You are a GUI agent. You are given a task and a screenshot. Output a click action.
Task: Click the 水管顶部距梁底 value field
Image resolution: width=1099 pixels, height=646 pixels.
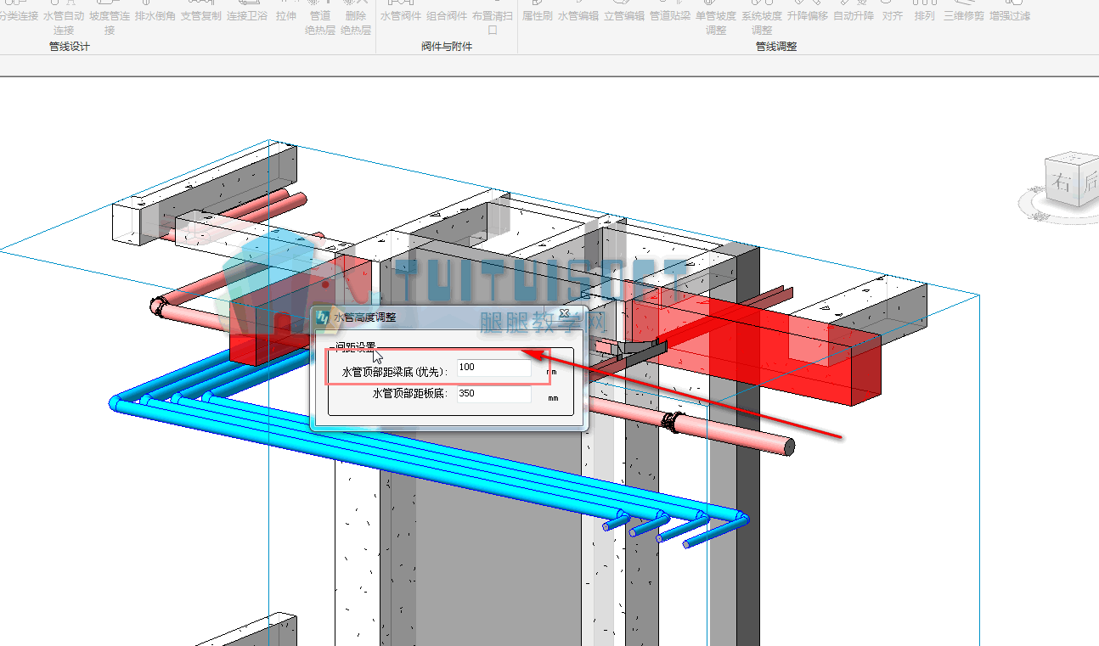493,368
